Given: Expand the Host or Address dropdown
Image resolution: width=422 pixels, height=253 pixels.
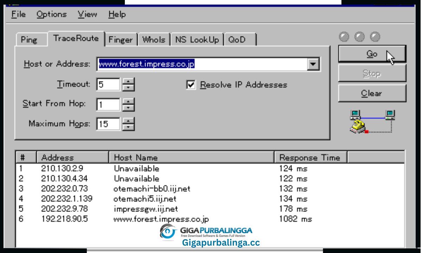Looking at the screenshot, I should (313, 64).
